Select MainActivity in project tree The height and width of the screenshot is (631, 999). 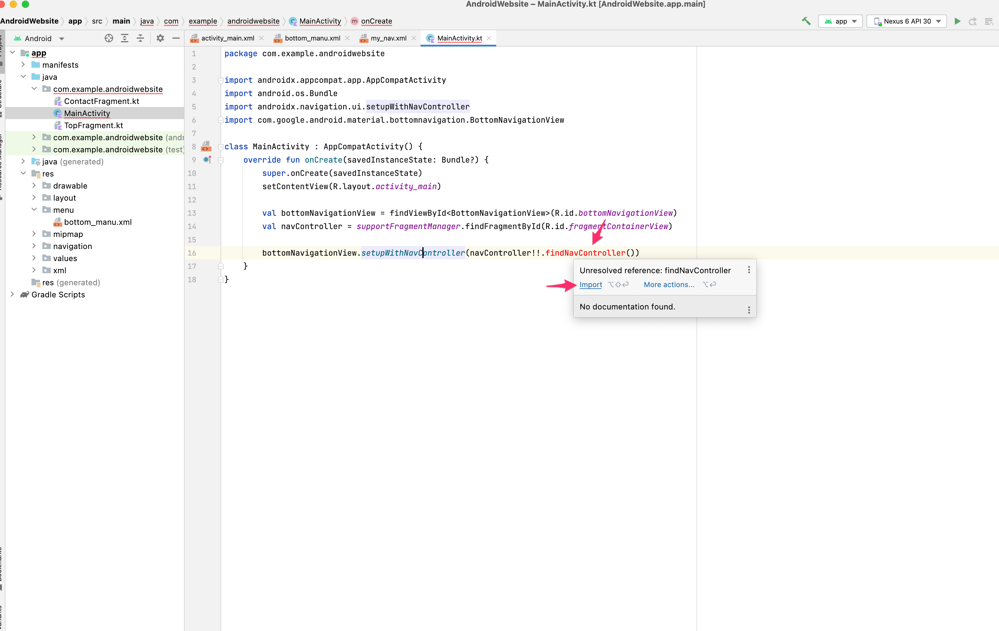87,113
